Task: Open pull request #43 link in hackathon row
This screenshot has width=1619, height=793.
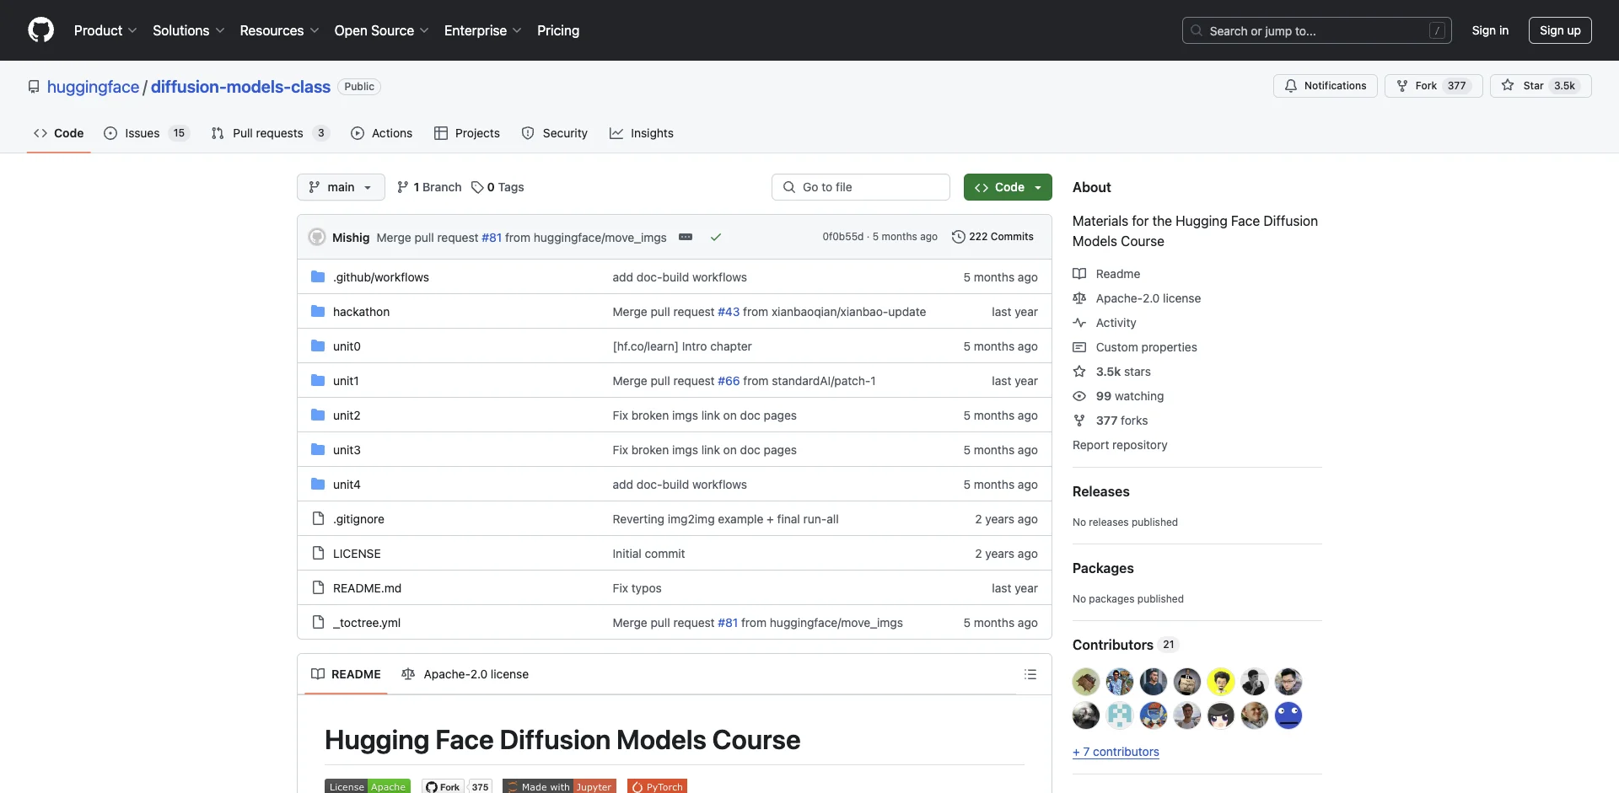Action: click(729, 312)
